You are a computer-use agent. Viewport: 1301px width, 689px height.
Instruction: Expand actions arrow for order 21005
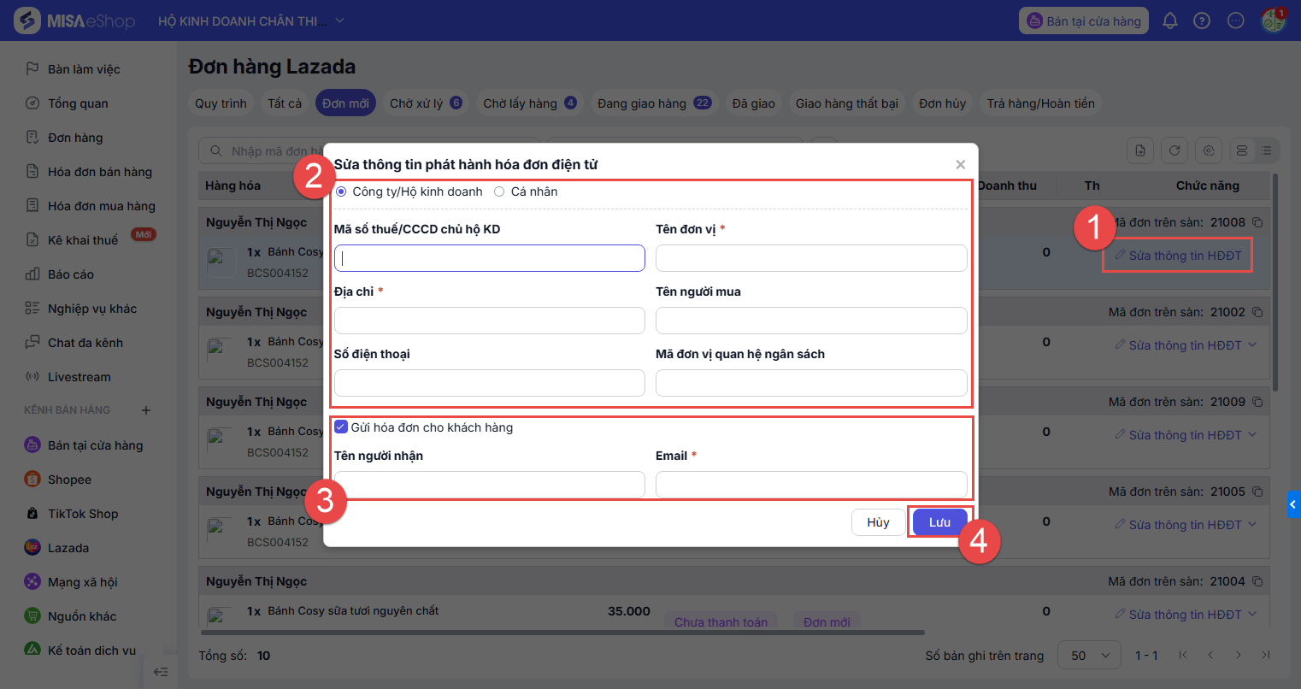point(1252,524)
